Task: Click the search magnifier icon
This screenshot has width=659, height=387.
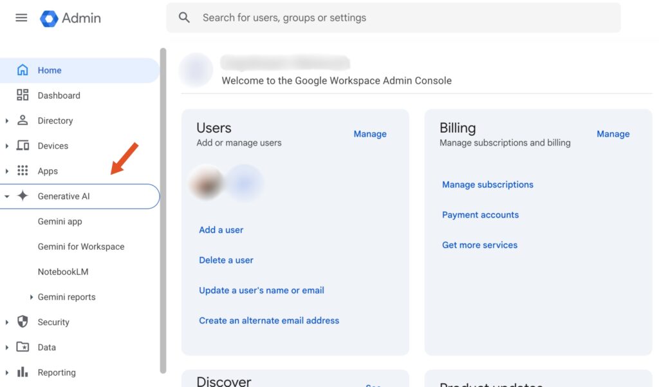Action: 184,17
